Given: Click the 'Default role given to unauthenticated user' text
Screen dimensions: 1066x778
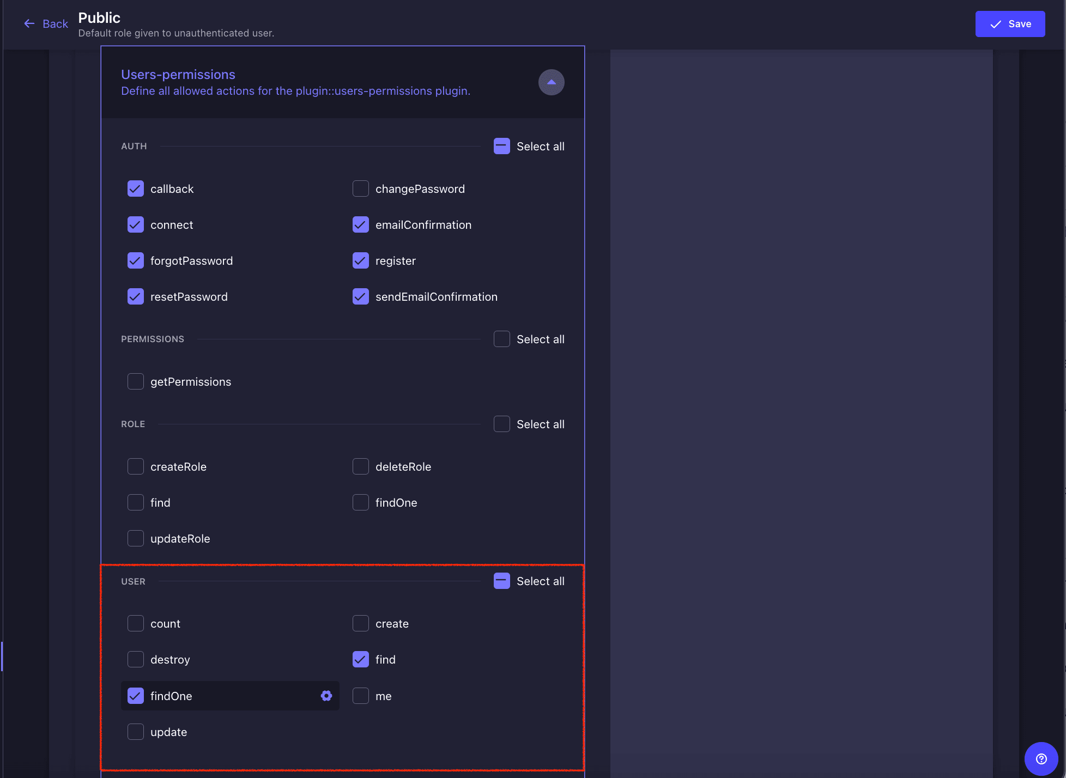Looking at the screenshot, I should pyautogui.click(x=176, y=33).
